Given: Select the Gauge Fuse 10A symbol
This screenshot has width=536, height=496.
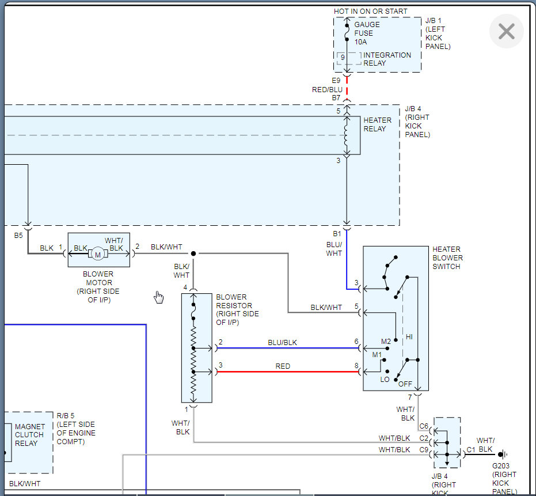Looking at the screenshot, I should [x=347, y=33].
